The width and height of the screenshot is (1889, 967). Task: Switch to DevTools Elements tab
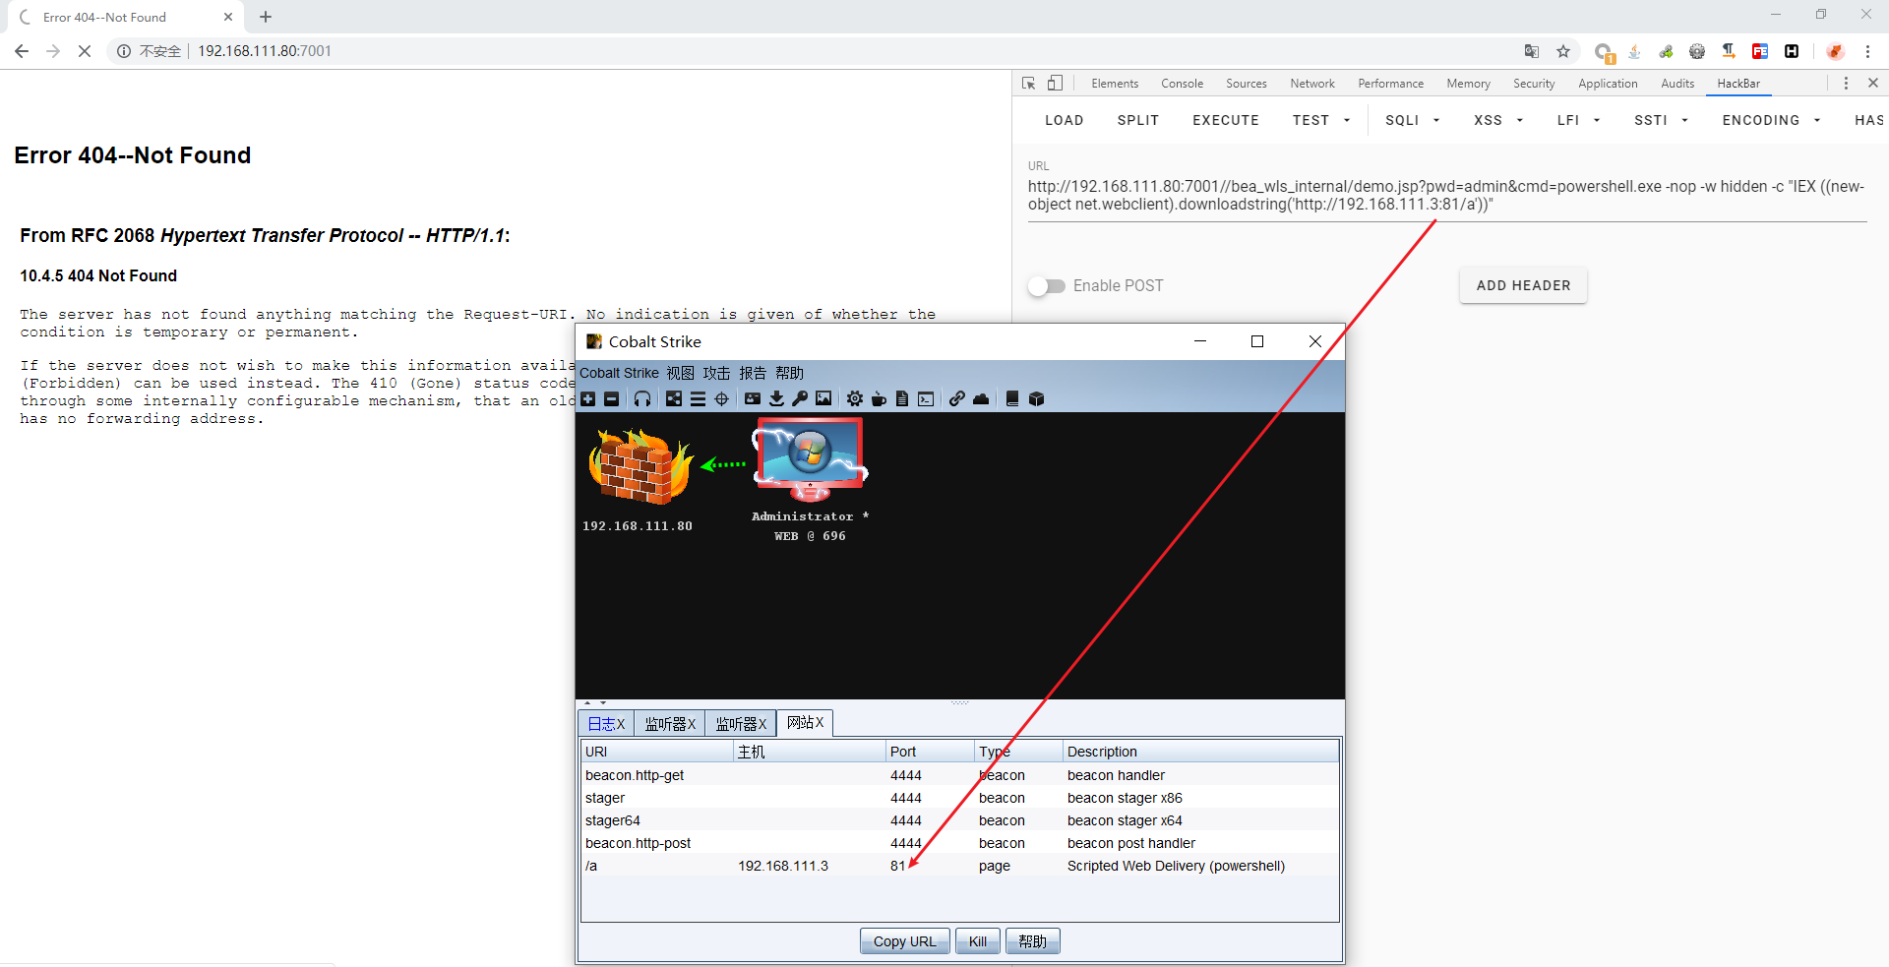pos(1115,84)
